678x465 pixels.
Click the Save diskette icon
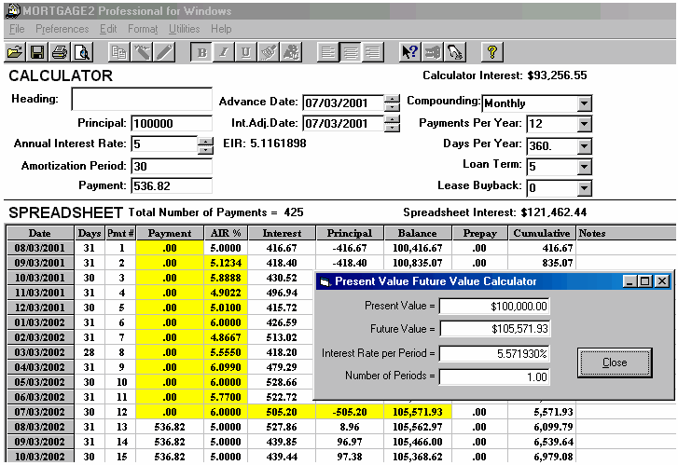point(37,52)
